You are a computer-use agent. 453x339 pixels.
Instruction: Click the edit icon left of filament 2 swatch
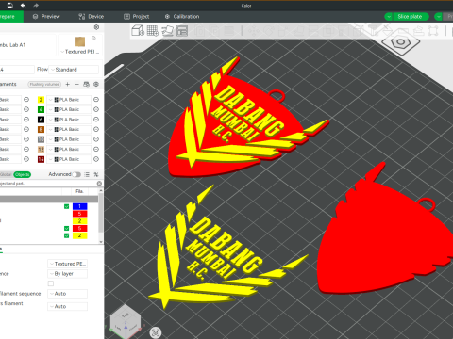[x=26, y=100]
